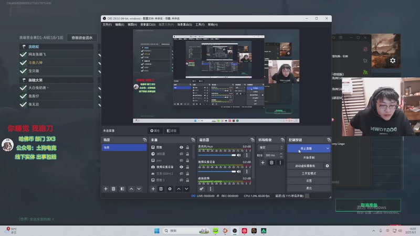Screen dimensions: 420x236
Task: Open the 停靠窗口(D) menu
Action: (x=148, y=25)
